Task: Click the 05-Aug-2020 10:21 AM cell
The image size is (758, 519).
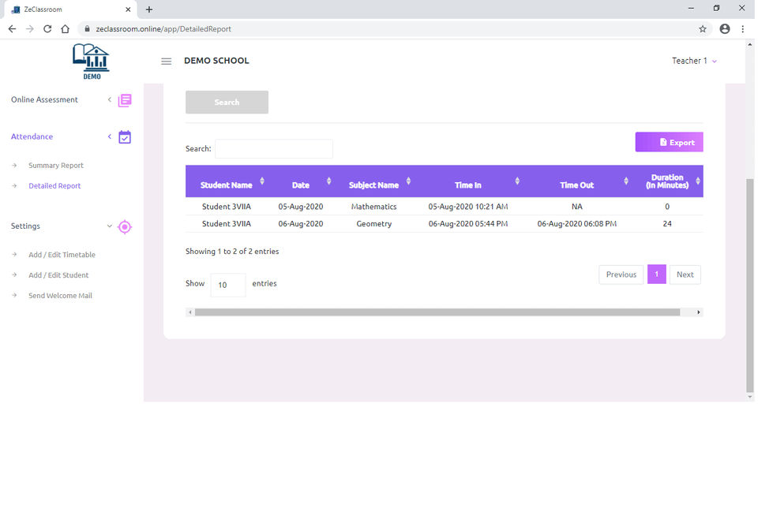Action: click(468, 207)
